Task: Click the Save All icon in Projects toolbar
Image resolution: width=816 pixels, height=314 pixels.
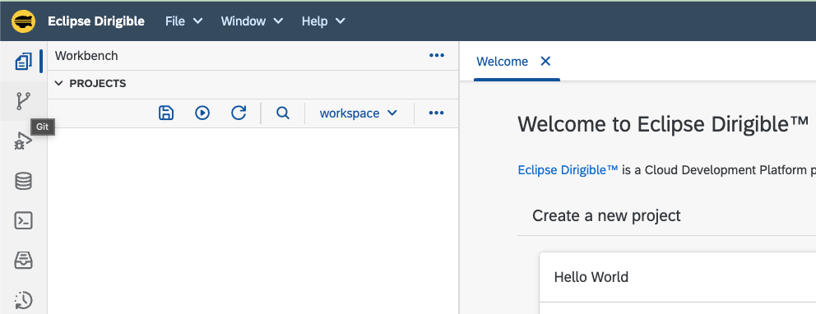Action: click(x=166, y=113)
